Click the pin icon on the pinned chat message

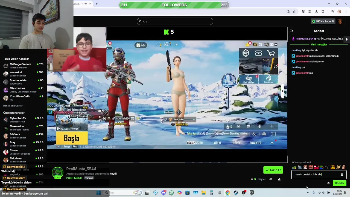[x=346, y=39]
